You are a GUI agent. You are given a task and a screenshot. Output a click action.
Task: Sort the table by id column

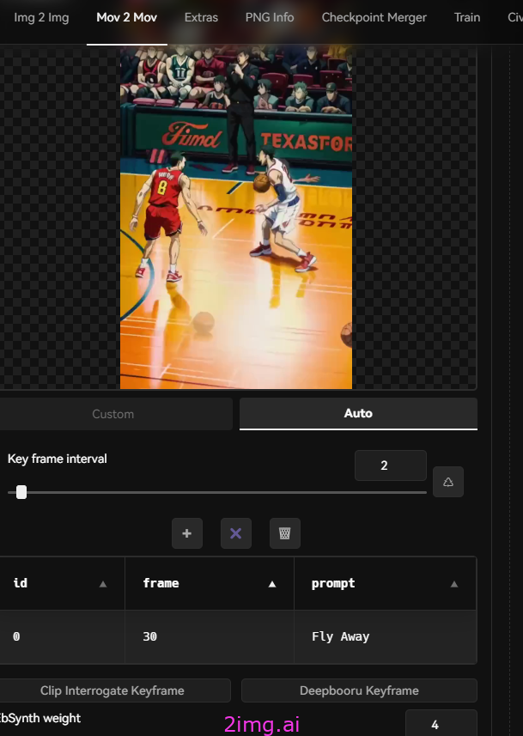pyautogui.click(x=103, y=584)
